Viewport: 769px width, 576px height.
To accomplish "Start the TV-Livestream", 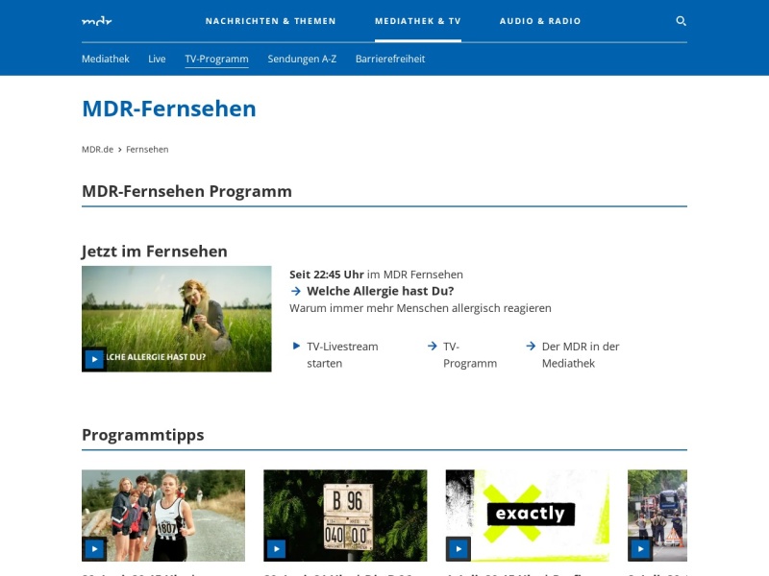I will coord(342,354).
